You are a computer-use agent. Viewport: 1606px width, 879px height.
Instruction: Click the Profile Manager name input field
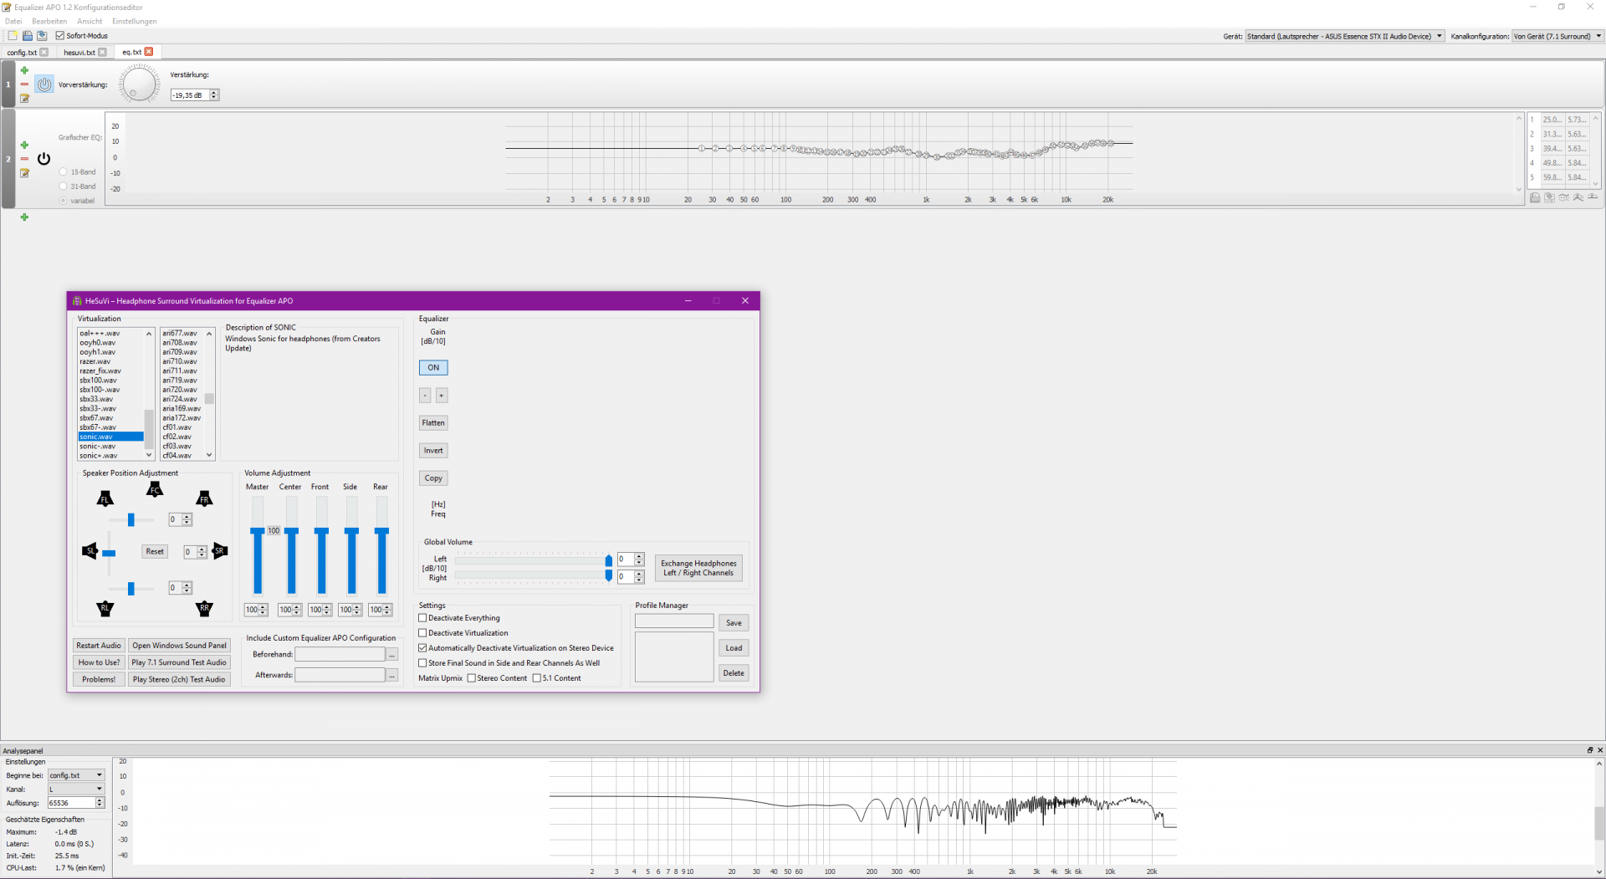tap(674, 621)
